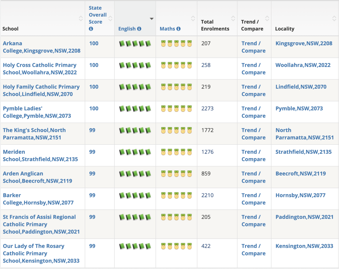Click the English column info icon

click(139, 29)
